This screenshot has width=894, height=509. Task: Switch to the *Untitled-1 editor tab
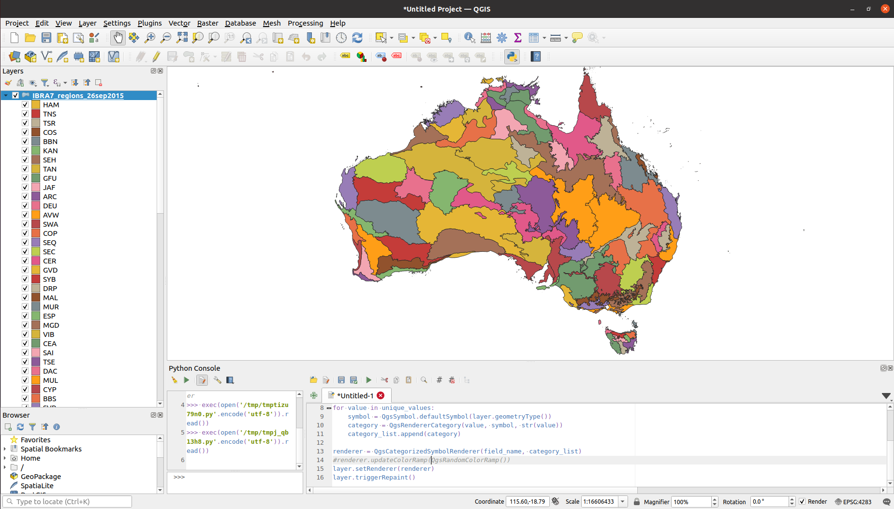pyautogui.click(x=355, y=395)
